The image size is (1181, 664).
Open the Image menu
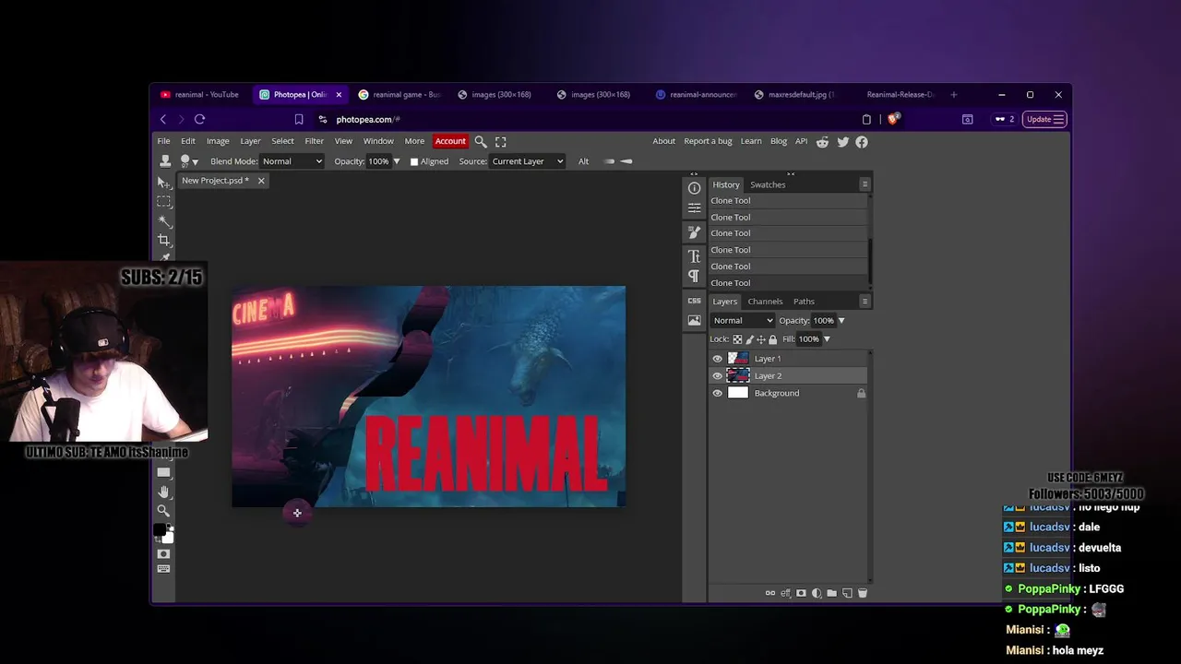[x=218, y=141]
